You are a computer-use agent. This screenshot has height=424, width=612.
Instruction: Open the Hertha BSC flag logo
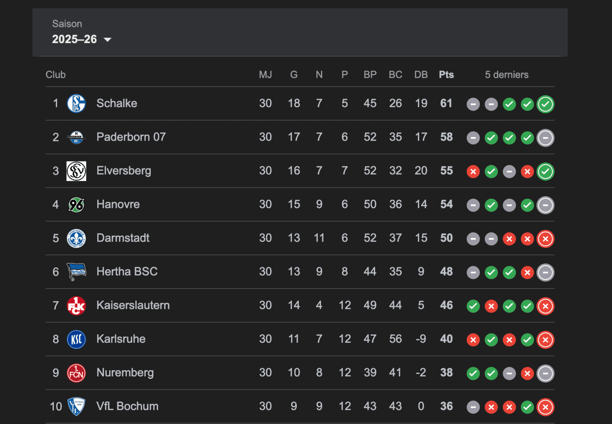click(x=76, y=272)
